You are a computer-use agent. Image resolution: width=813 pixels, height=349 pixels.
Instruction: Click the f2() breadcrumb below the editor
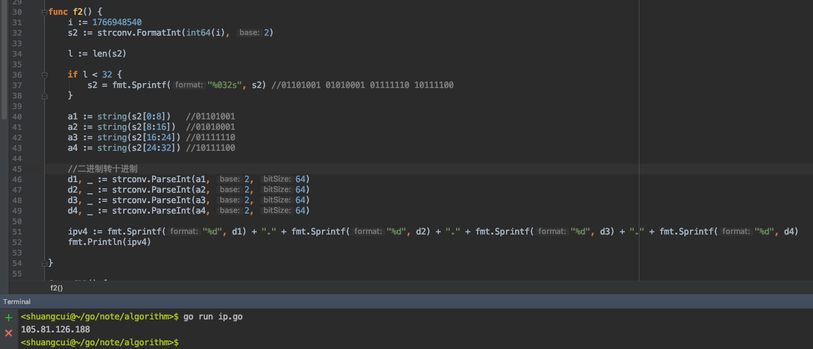(x=57, y=287)
